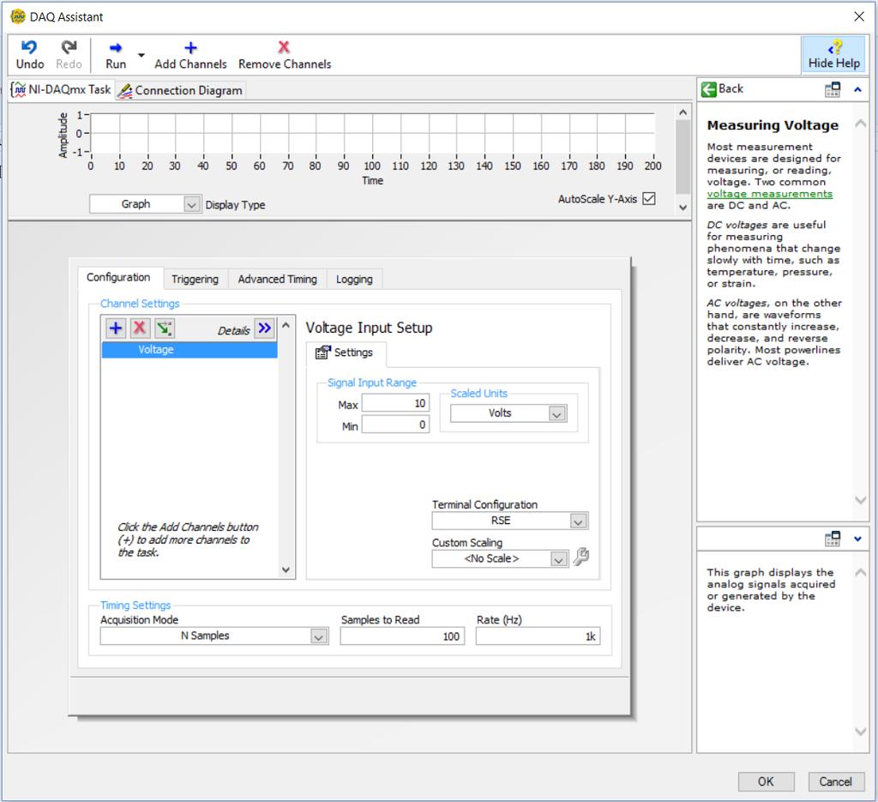Click the Settings tab in Voltage Input Setup
The image size is (878, 802).
click(x=346, y=353)
